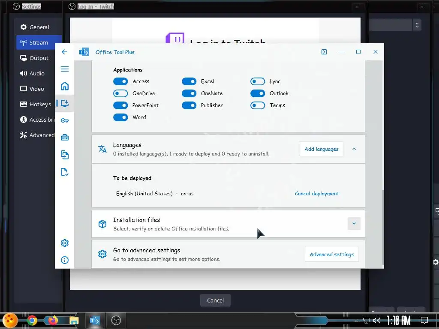Screen dimensions: 439x329
Task: Open the file check icon in sidebar
Action: 65,172
